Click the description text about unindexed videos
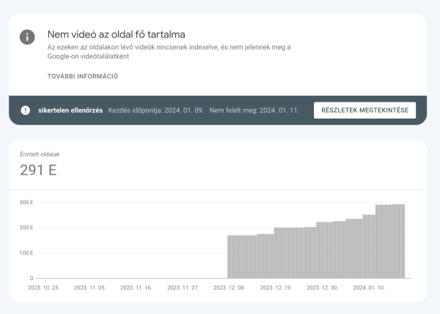The image size is (440, 314). click(169, 51)
